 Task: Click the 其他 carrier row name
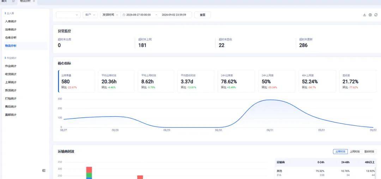click(x=279, y=171)
